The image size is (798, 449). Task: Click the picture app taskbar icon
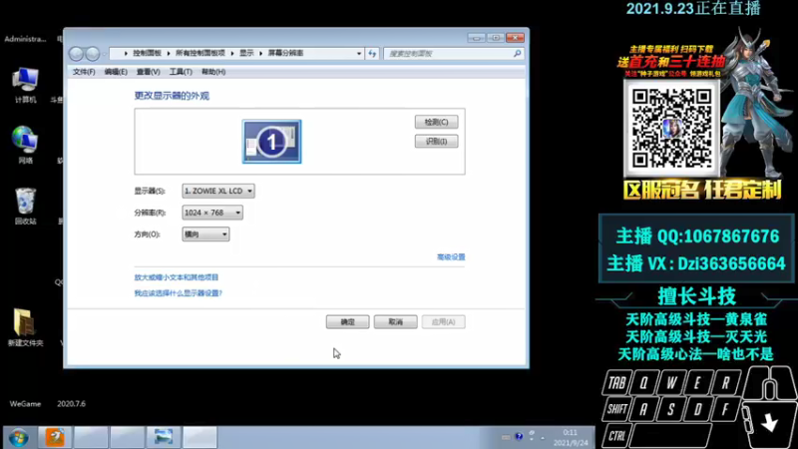164,437
